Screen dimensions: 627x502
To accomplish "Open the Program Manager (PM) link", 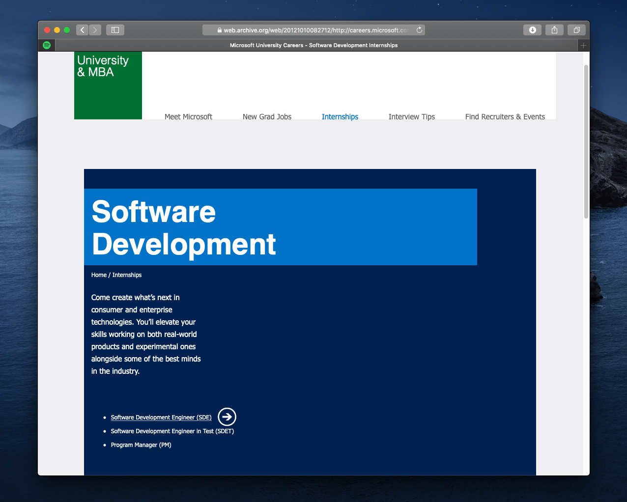I will (x=141, y=445).
